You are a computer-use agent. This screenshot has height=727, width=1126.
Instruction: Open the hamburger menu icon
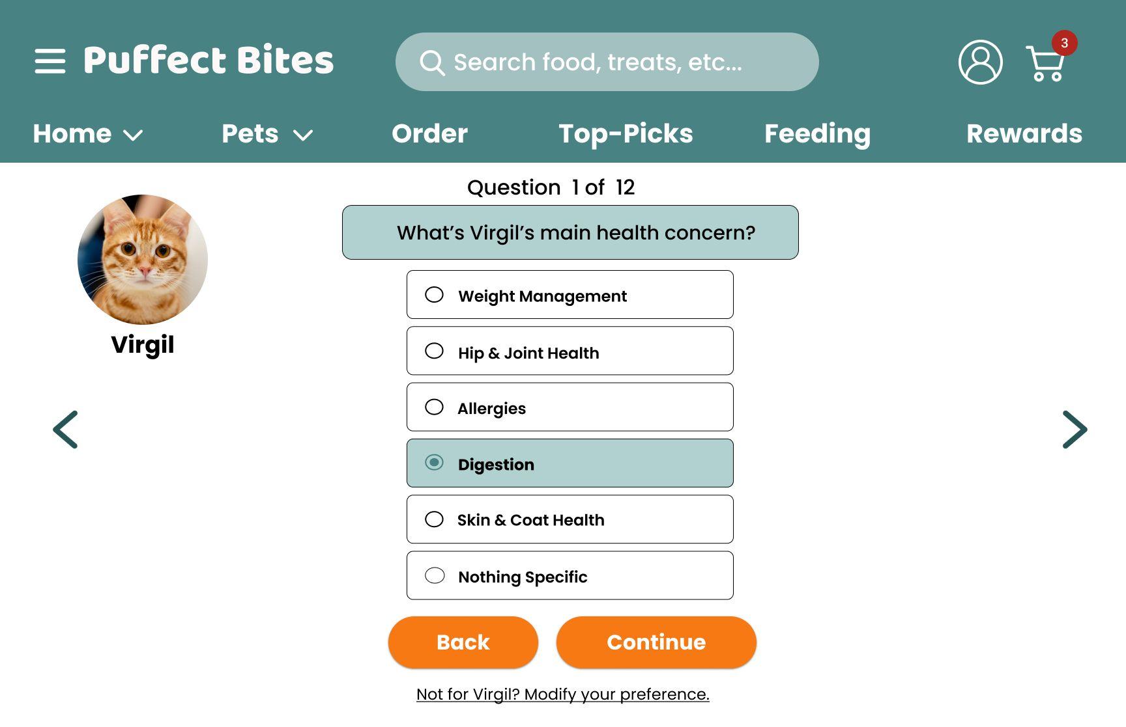(x=50, y=61)
